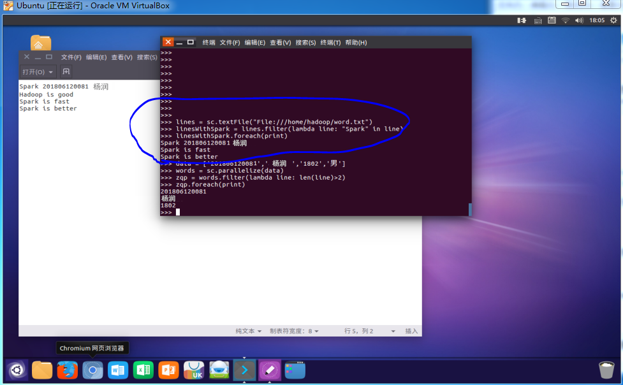Open the file manager folder dock icon
This screenshot has width=623, height=385.
tap(42, 370)
